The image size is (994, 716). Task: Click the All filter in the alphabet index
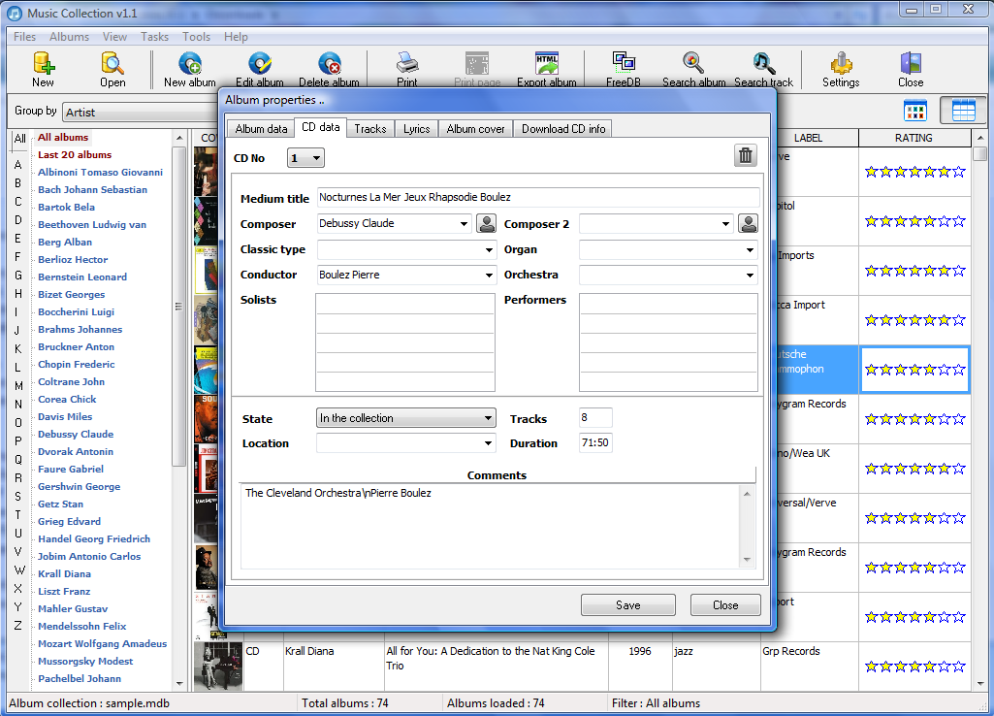19,139
